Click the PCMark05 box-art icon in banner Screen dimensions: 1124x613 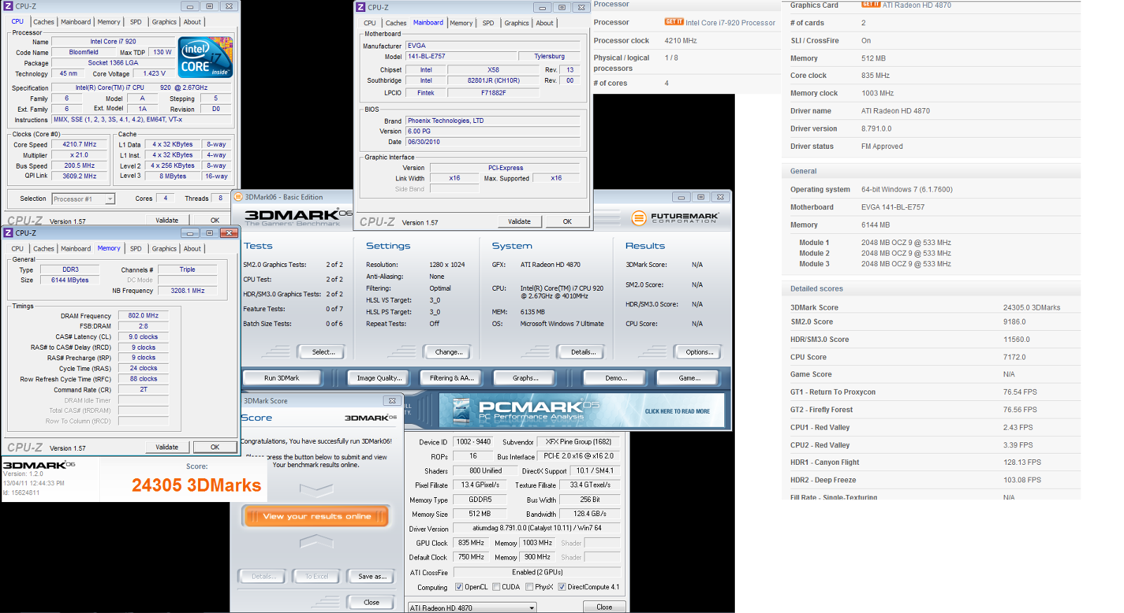[x=461, y=411]
